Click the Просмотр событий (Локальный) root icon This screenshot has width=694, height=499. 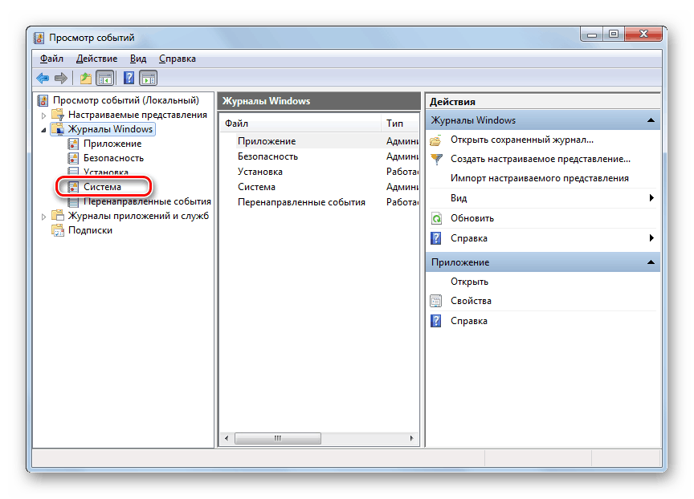[x=43, y=100]
